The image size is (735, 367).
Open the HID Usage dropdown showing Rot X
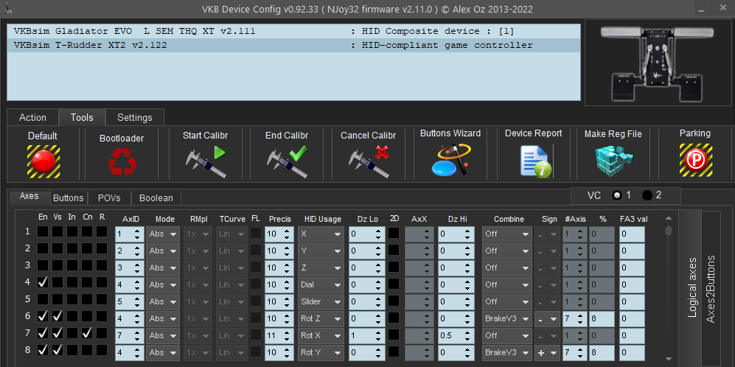coord(321,335)
